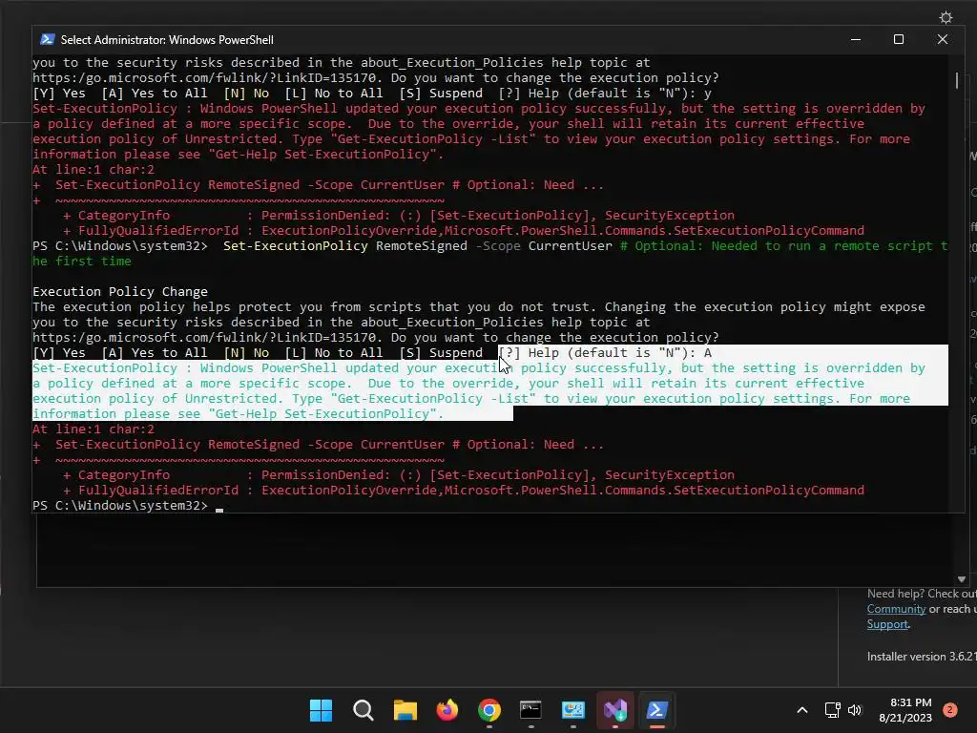
Task: Show hidden system tray icons
Action: click(802, 710)
